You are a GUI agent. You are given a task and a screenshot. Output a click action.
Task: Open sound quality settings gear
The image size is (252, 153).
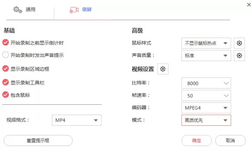click(x=239, y=56)
